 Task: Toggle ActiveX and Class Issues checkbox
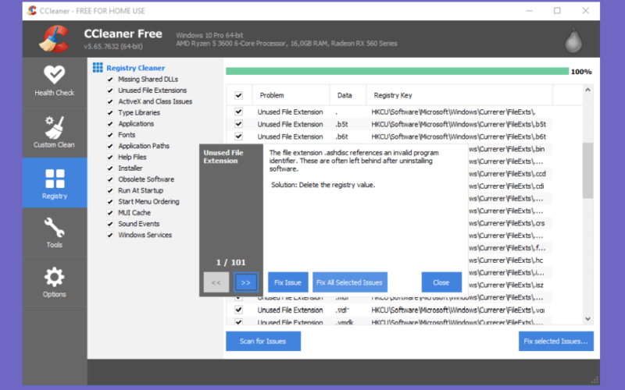tap(110, 101)
